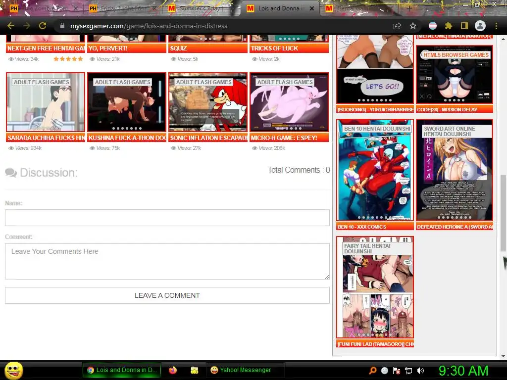507x380 pixels.
Task: Click the HTML5 BROWSER GAMES category label
Action: pos(456,55)
